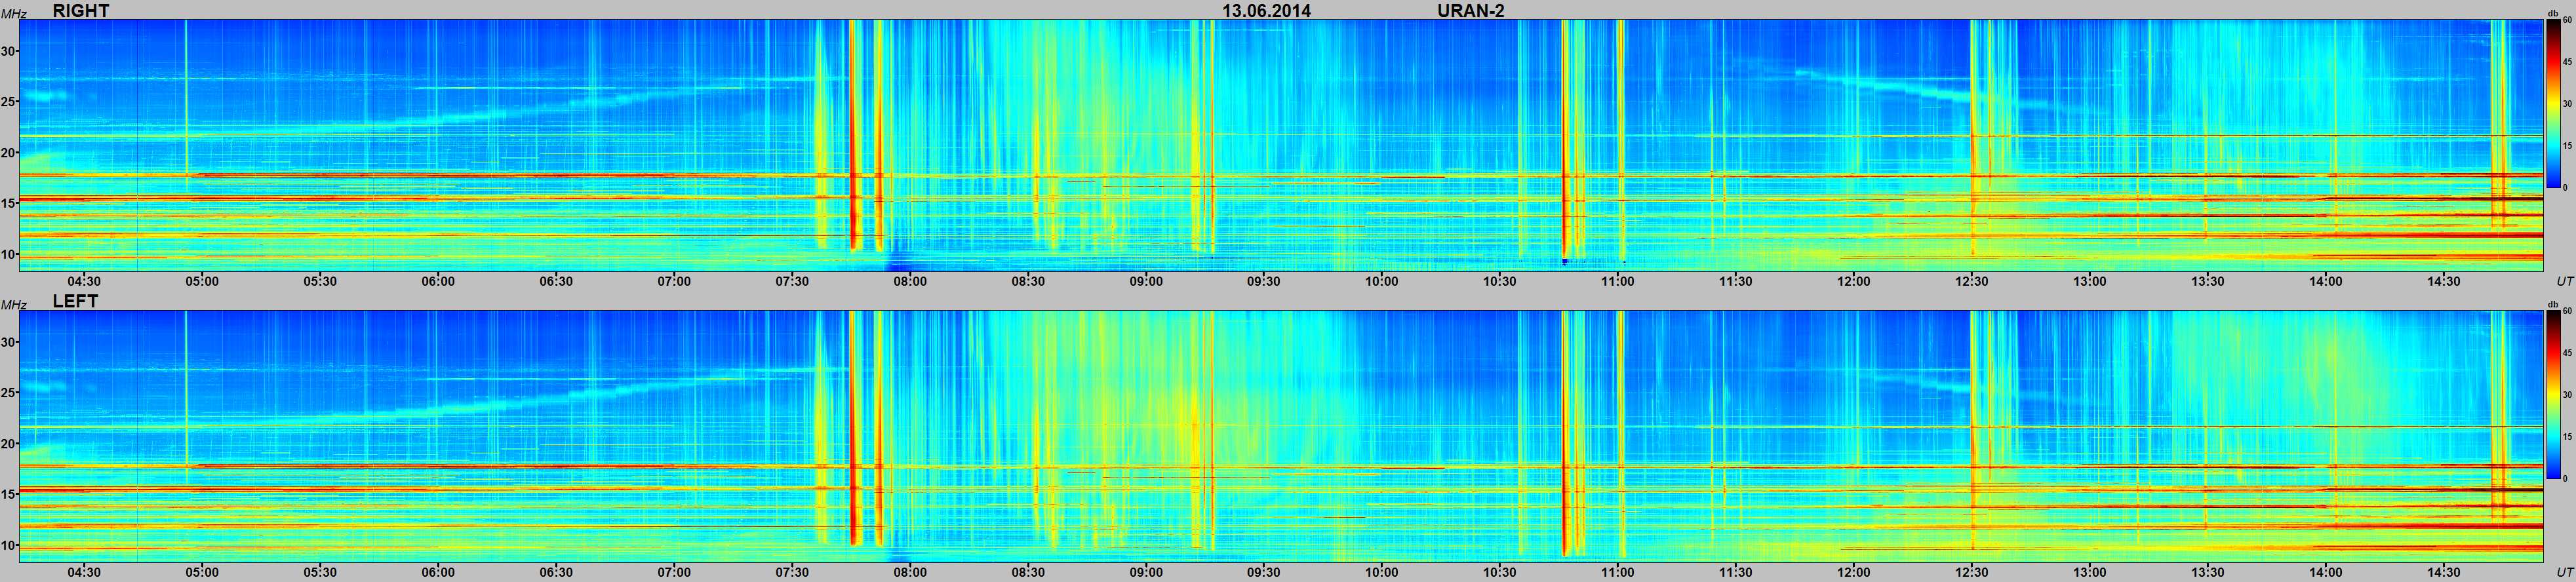Click the 07:00 time tick under LEFT spectrogram

(x=674, y=572)
